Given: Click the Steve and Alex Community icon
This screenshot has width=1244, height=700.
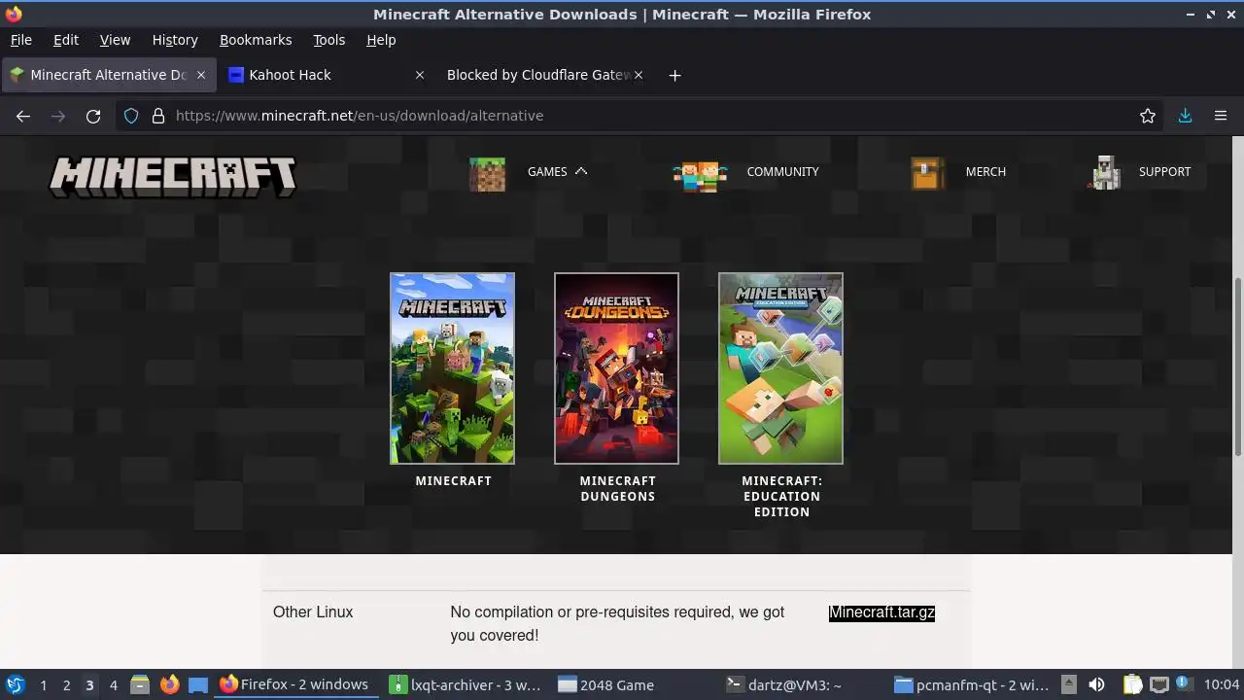Looking at the screenshot, I should (700, 176).
